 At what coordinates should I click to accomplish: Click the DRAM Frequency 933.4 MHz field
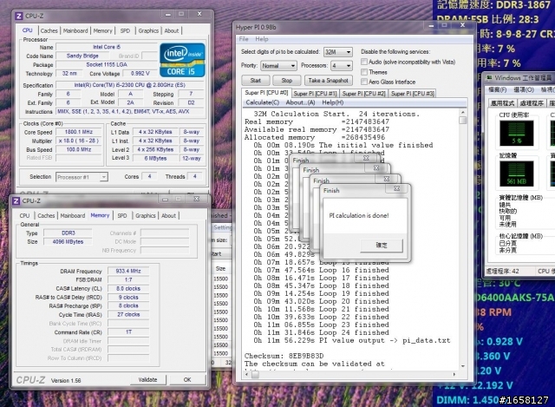tap(128, 271)
